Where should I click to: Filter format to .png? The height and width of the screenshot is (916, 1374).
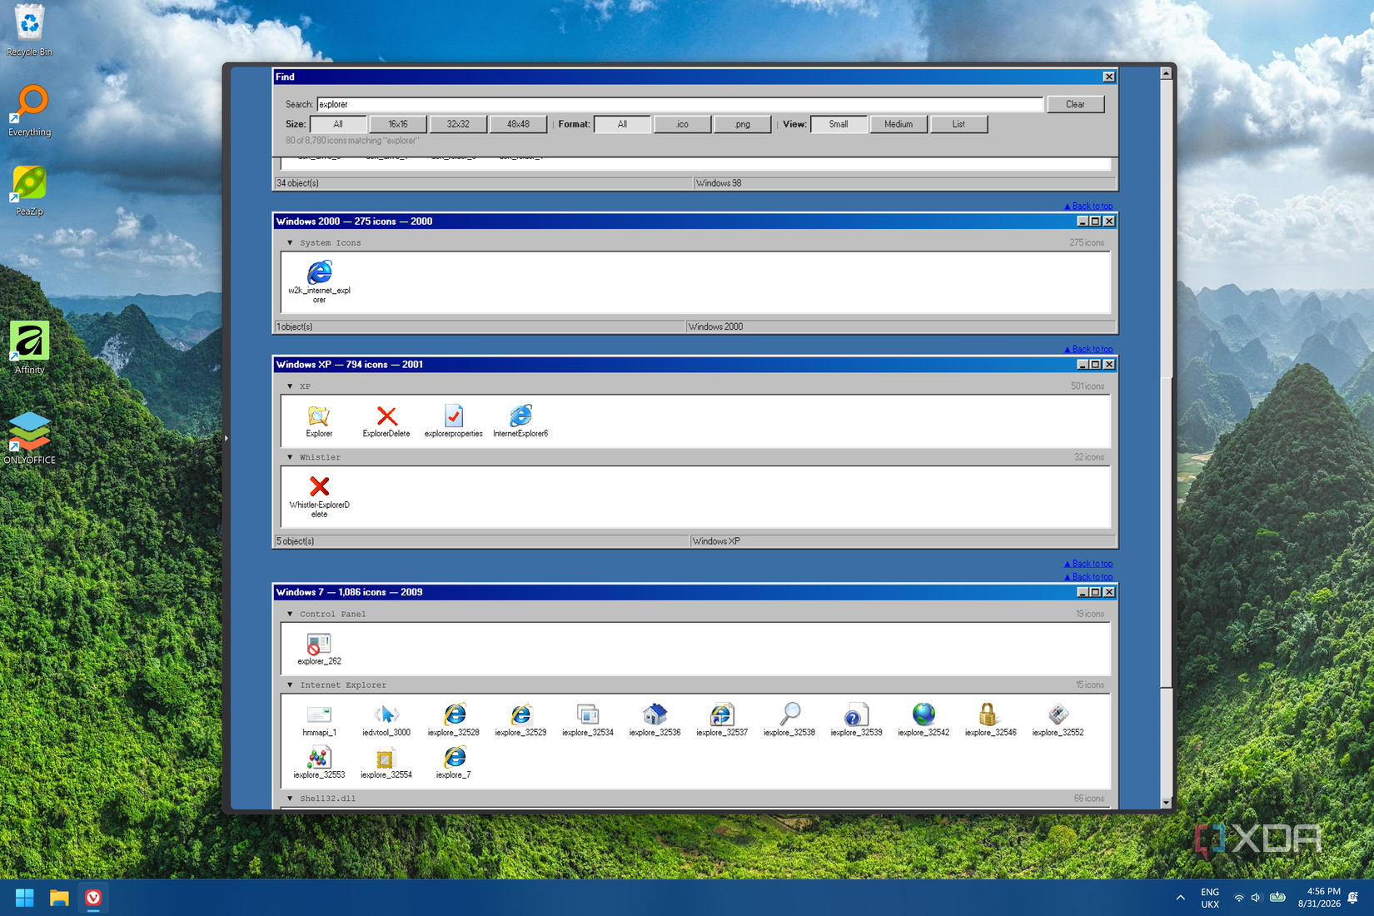[x=743, y=124]
